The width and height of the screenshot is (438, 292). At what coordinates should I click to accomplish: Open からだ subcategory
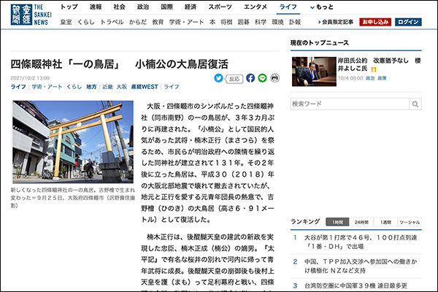[x=138, y=22]
